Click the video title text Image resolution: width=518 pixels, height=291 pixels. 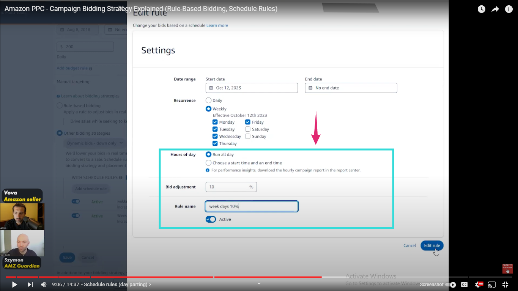point(141,9)
